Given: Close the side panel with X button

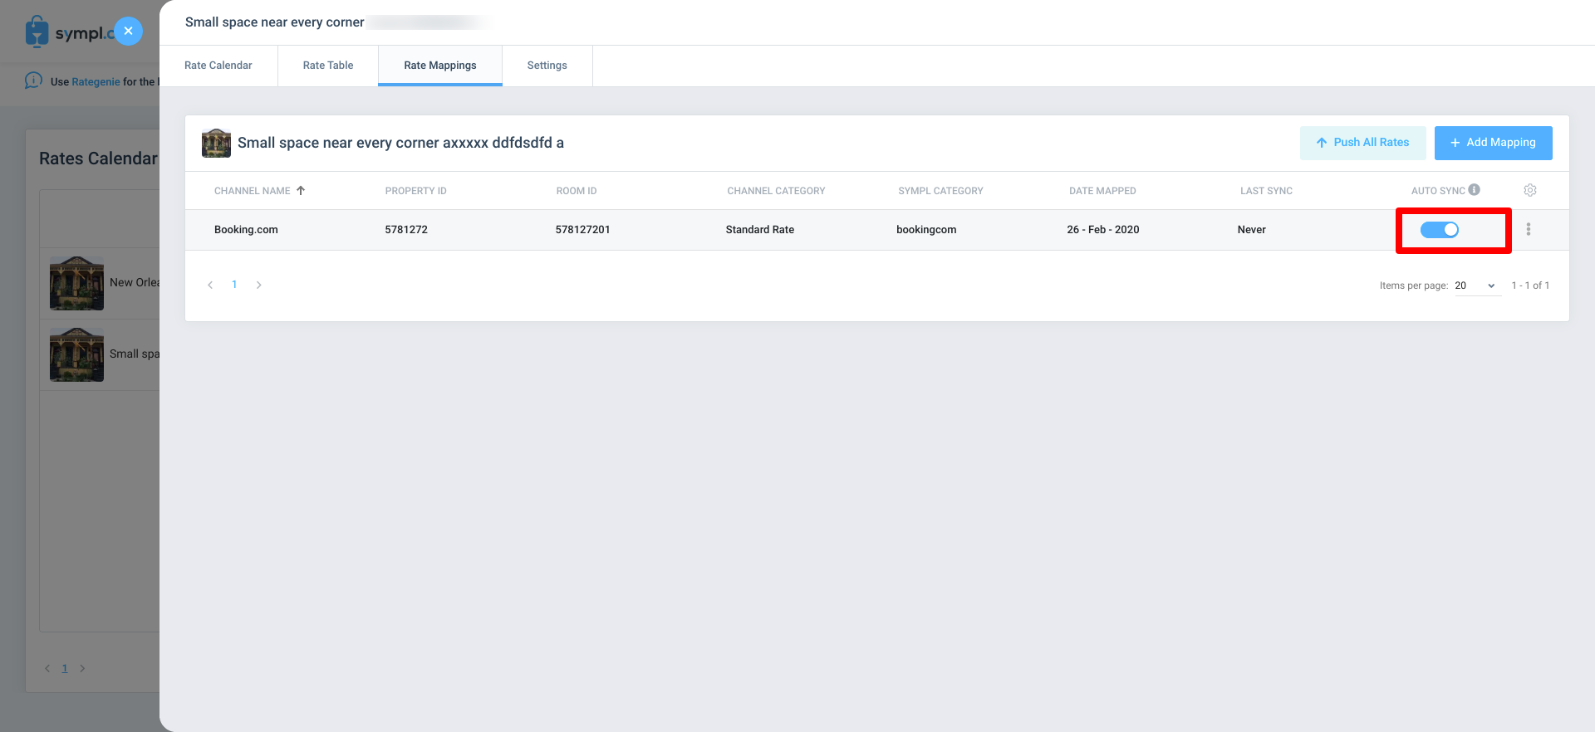Looking at the screenshot, I should click(x=128, y=31).
